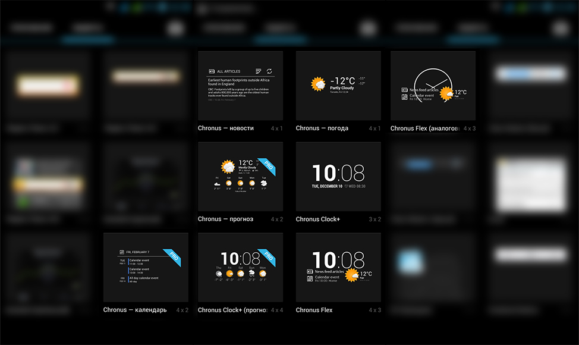Open the Chronus Flex digital clock widget preview
This screenshot has width=579, height=345.
(x=338, y=268)
